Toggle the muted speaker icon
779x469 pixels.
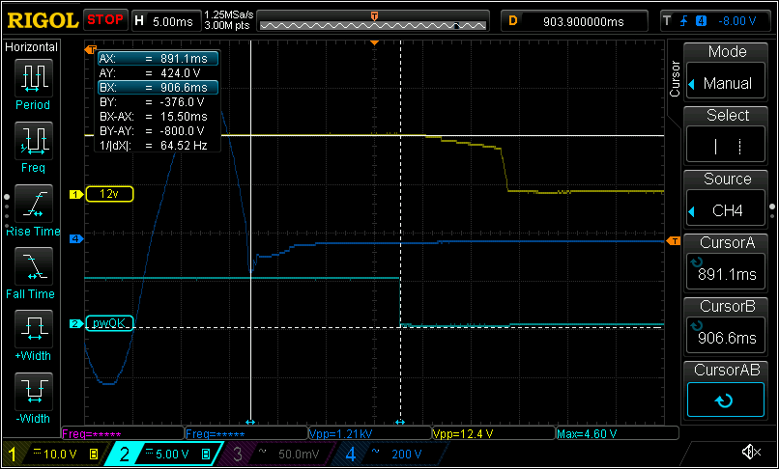[751, 453]
